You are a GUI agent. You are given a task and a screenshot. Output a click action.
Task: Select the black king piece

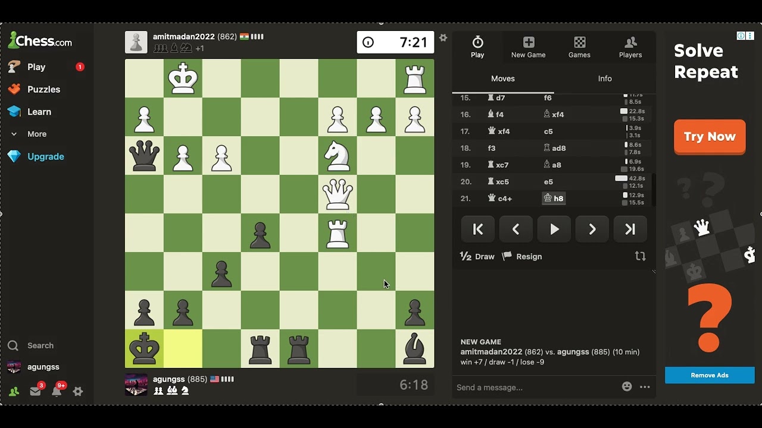pyautogui.click(x=144, y=348)
